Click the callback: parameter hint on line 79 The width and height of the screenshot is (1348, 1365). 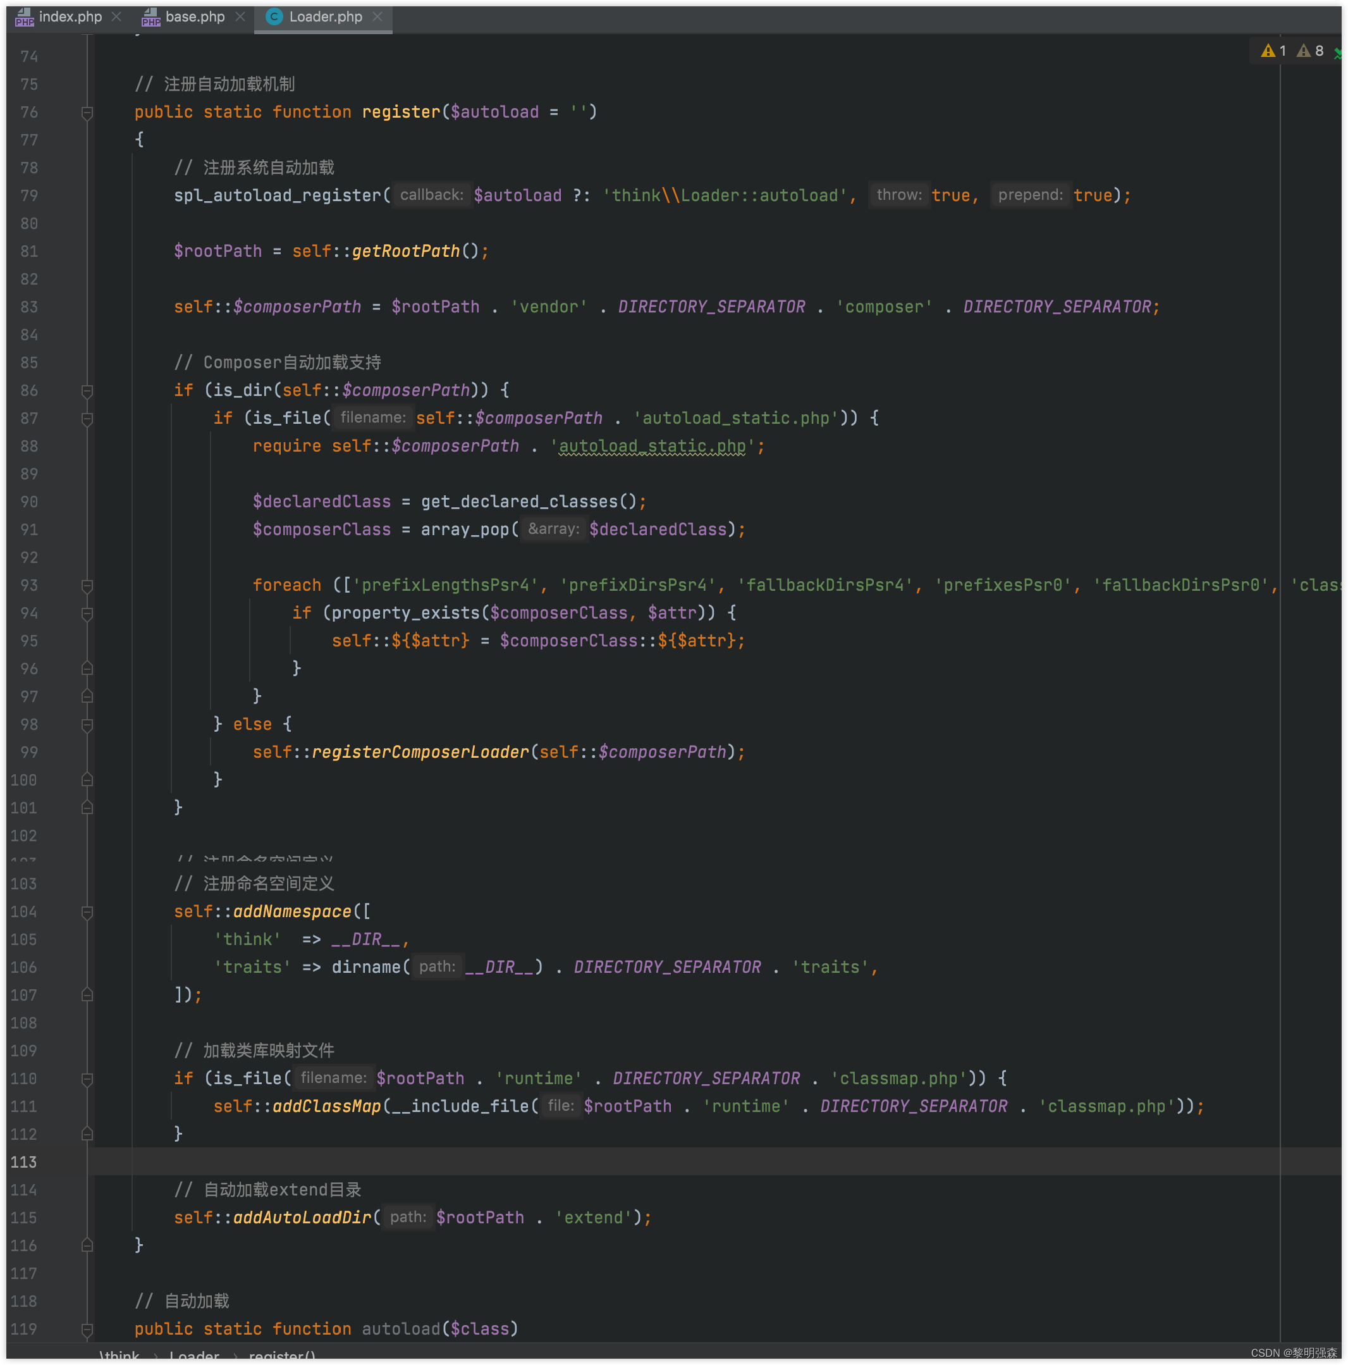(431, 195)
